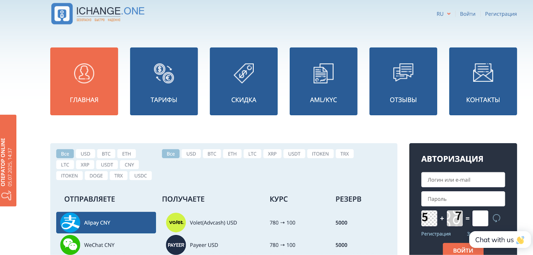Choose Payeer USD to receive
Viewport: 533px width, 255px height.
(x=204, y=245)
